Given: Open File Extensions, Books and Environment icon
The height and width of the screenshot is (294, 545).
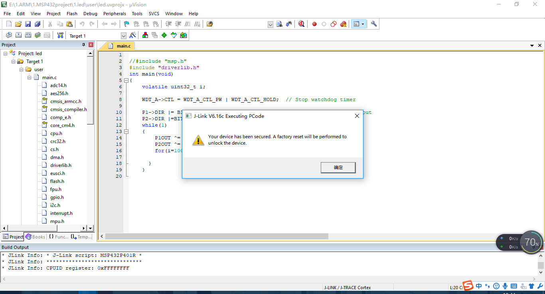Looking at the screenshot, I should tap(145, 35).
